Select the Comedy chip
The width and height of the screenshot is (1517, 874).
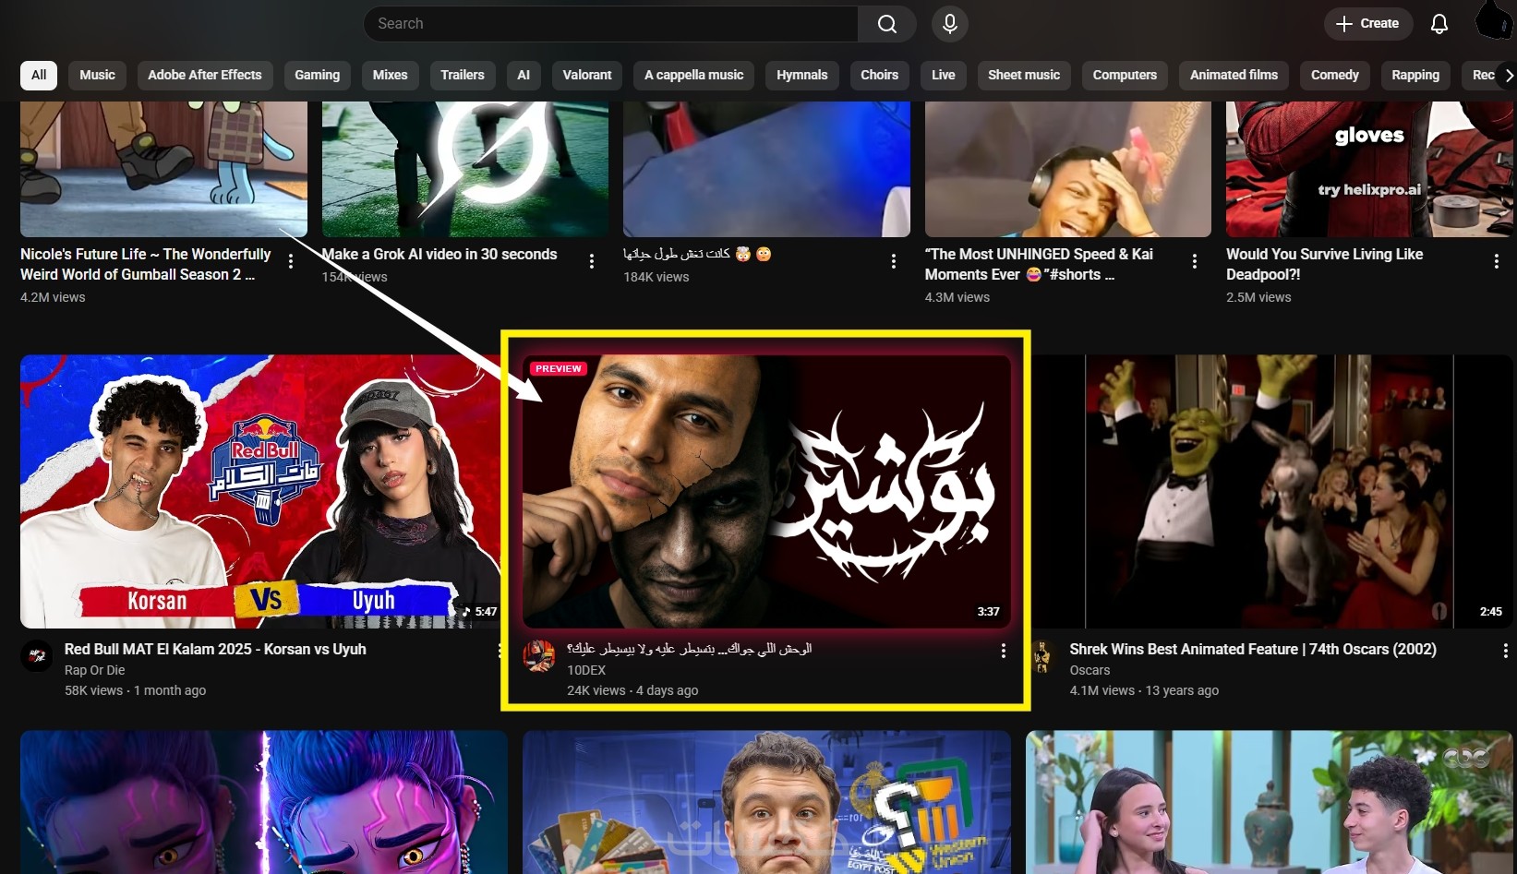tap(1335, 76)
